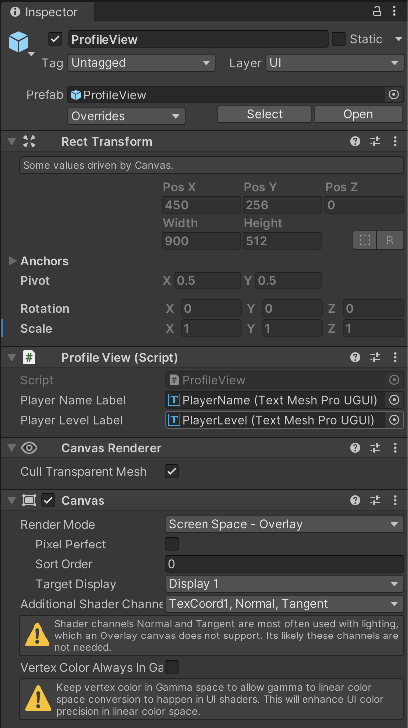This screenshot has width=408, height=728.
Task: Toggle the ProfileView active checkbox
Action: click(x=55, y=39)
